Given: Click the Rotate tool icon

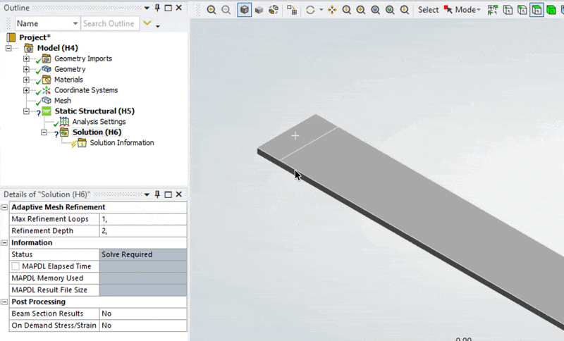Looking at the screenshot, I should pyautogui.click(x=309, y=10).
